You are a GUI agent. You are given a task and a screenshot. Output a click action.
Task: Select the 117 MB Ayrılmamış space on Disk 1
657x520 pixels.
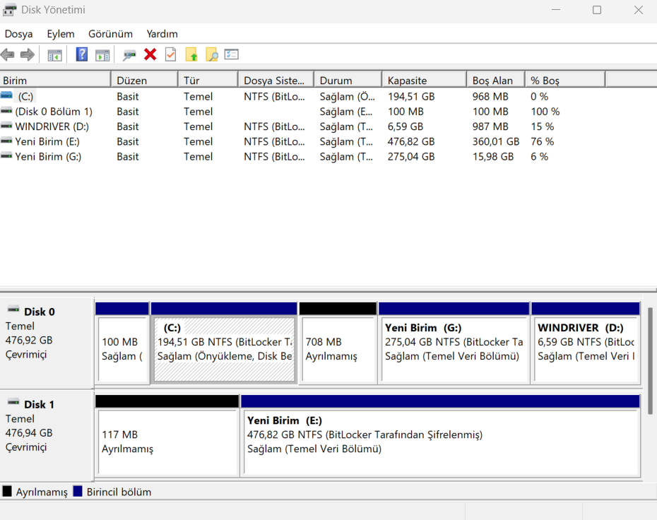167,435
